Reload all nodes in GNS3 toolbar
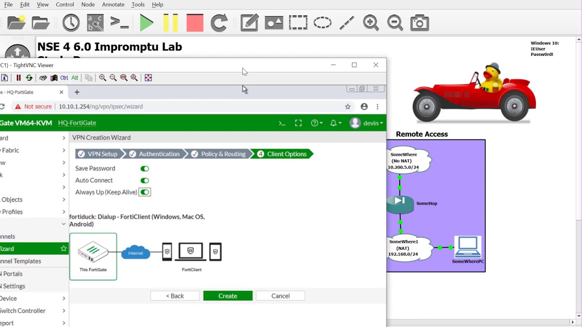Viewport: 582px width, 327px height. (x=219, y=23)
